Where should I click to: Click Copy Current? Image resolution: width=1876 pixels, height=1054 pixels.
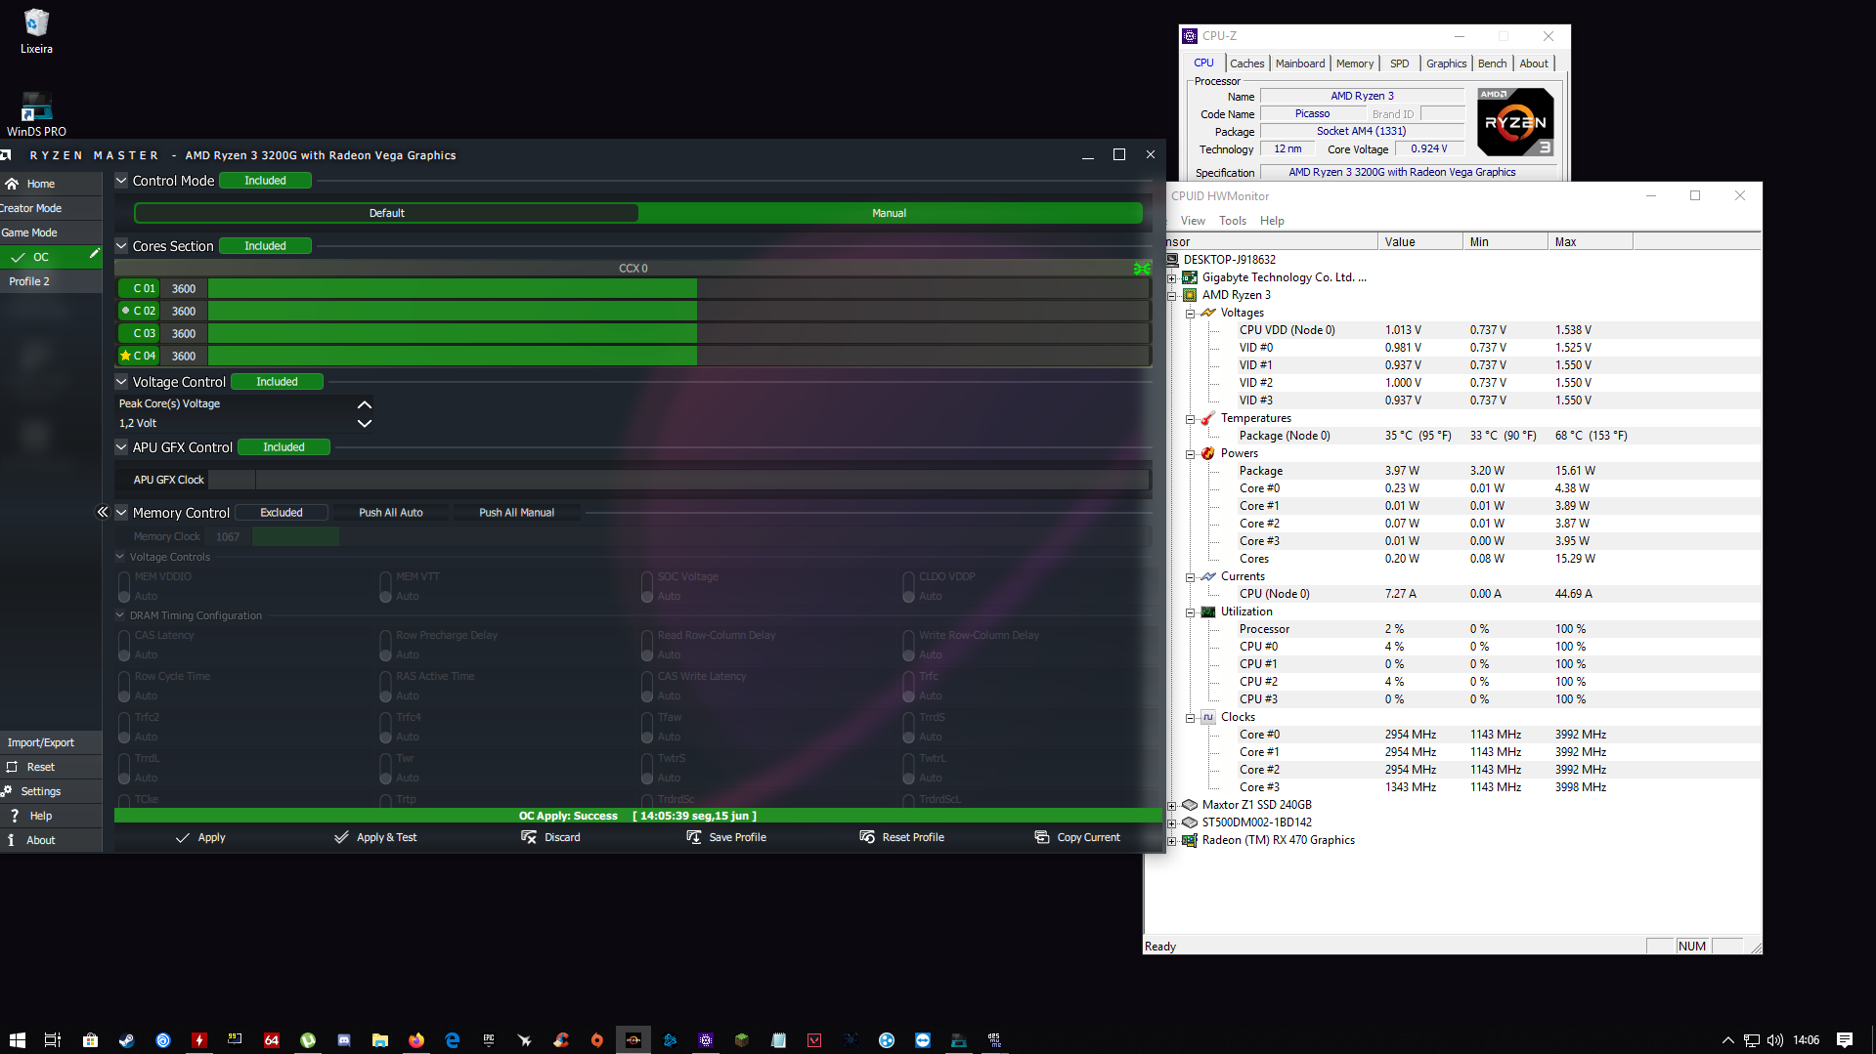[x=1077, y=837]
